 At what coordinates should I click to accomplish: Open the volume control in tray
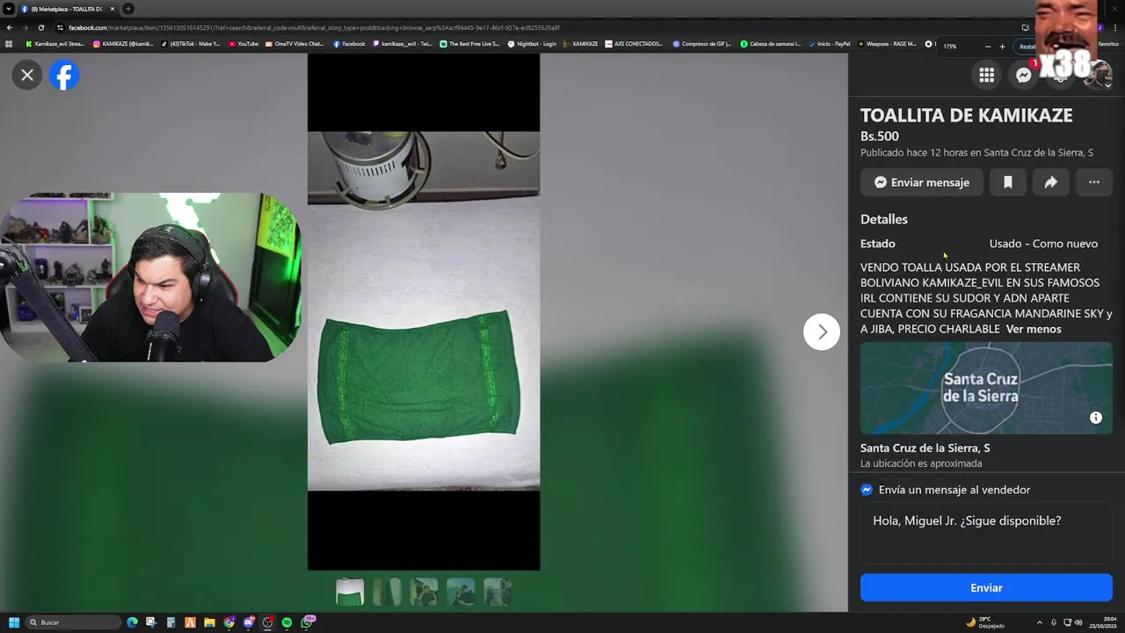click(x=1078, y=622)
